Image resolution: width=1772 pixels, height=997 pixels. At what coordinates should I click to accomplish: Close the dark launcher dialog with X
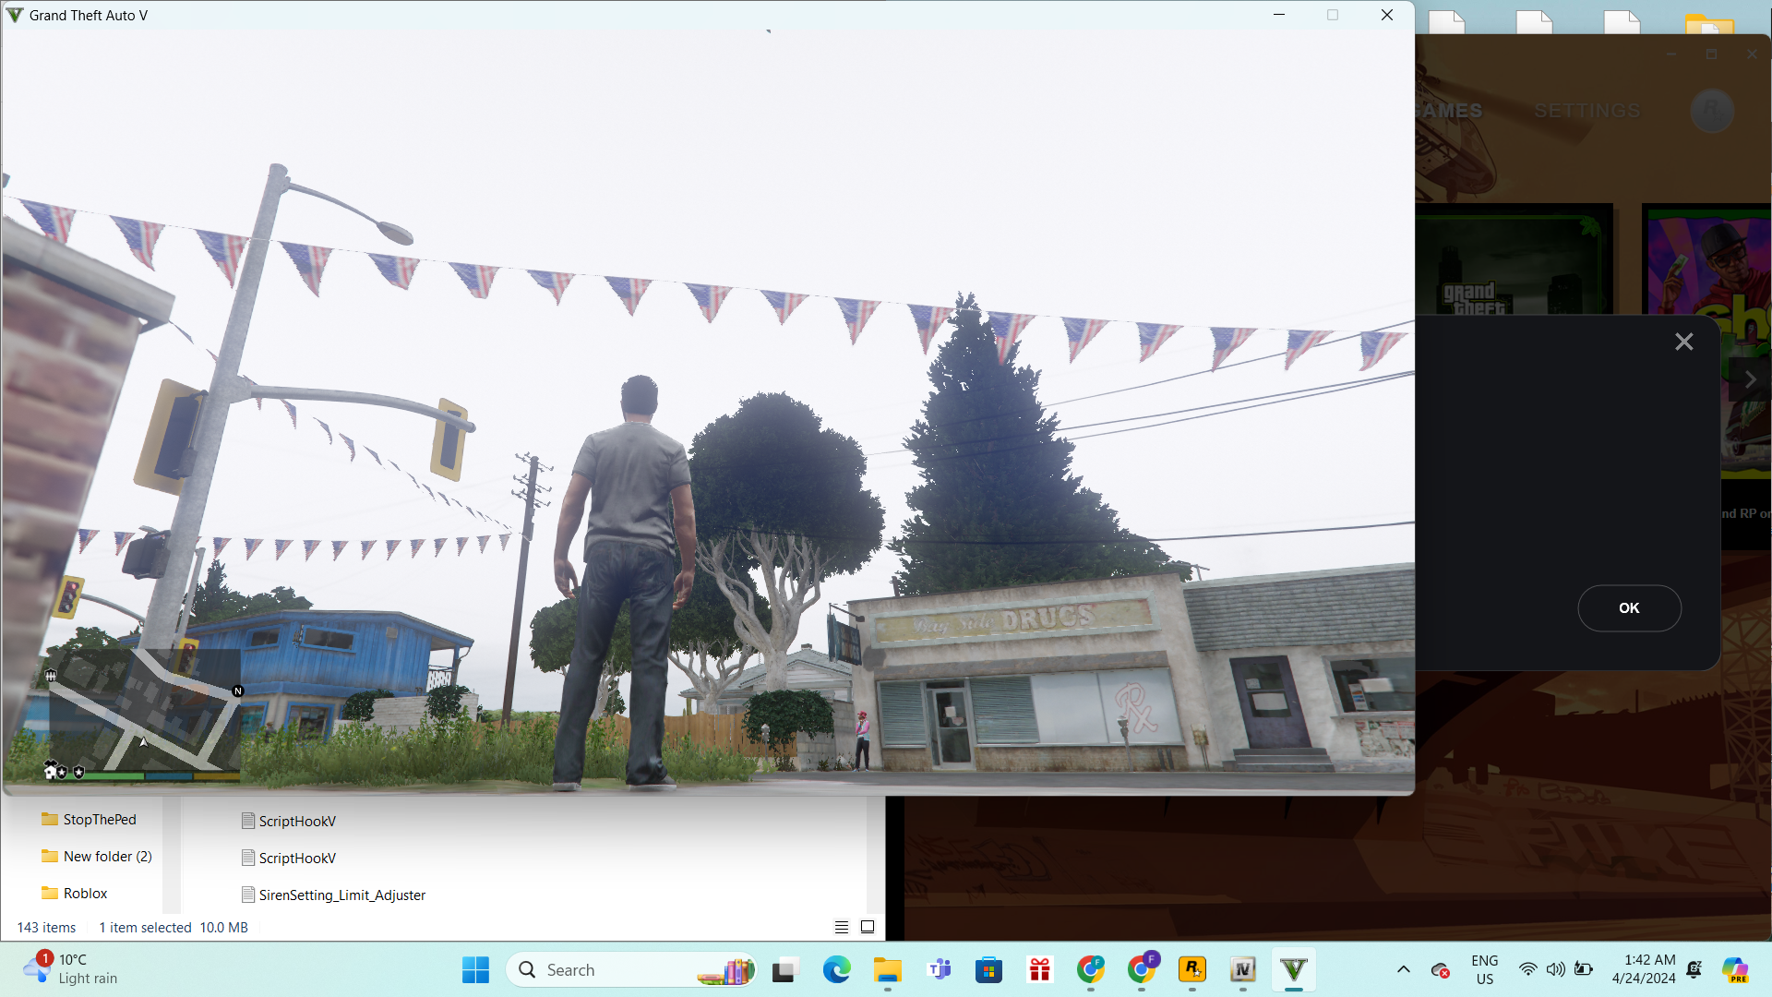click(1683, 342)
